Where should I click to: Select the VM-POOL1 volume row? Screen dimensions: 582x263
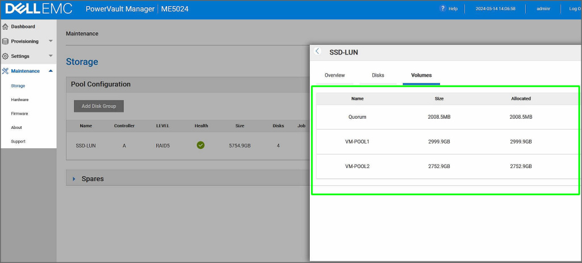coord(357,141)
